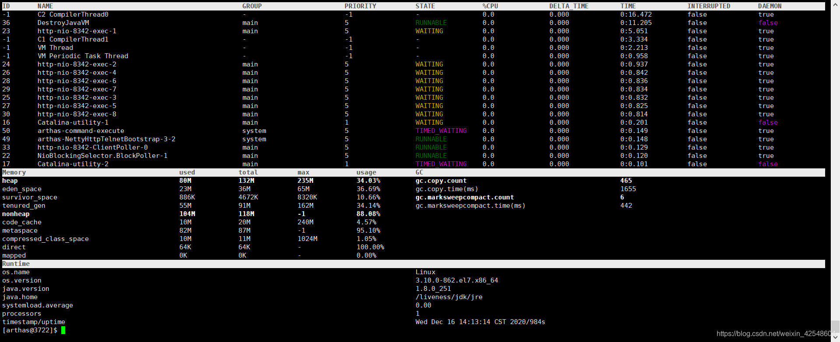Click the survivor_space row label
Viewport: 840px width, 342px height.
[30, 197]
